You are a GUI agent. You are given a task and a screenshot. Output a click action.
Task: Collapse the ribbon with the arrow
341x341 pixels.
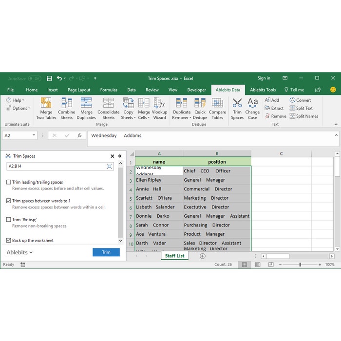point(336,124)
